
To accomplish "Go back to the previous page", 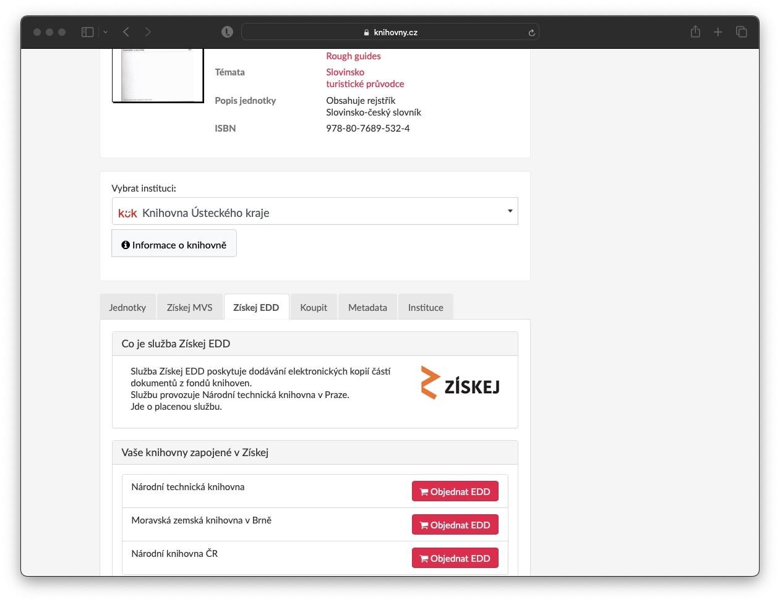I will click(x=126, y=32).
